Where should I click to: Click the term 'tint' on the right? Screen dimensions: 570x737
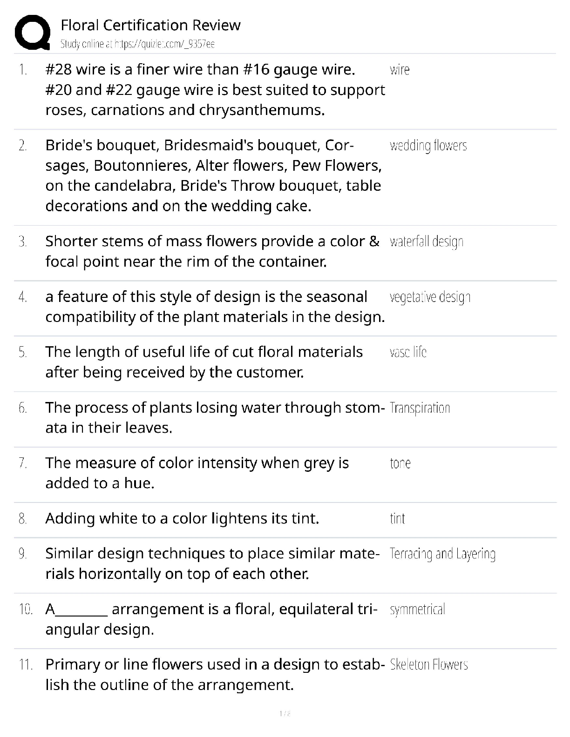pyautogui.click(x=397, y=519)
